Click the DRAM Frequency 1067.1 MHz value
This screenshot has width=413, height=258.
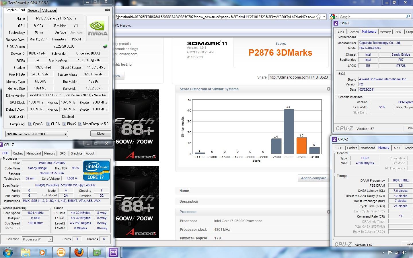[x=400, y=181]
